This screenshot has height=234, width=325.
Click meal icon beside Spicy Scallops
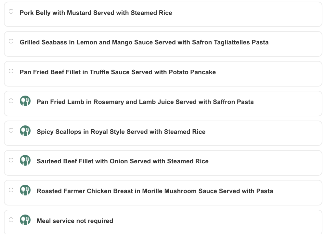pos(25,131)
